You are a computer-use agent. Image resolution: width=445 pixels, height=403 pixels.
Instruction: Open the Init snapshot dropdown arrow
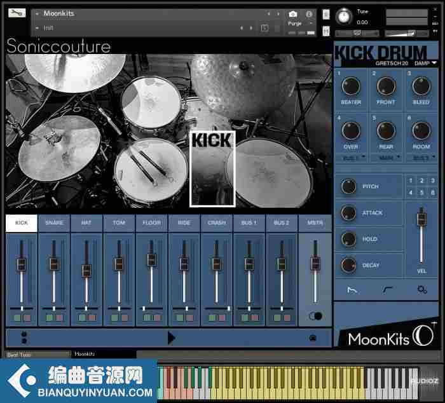(37, 28)
